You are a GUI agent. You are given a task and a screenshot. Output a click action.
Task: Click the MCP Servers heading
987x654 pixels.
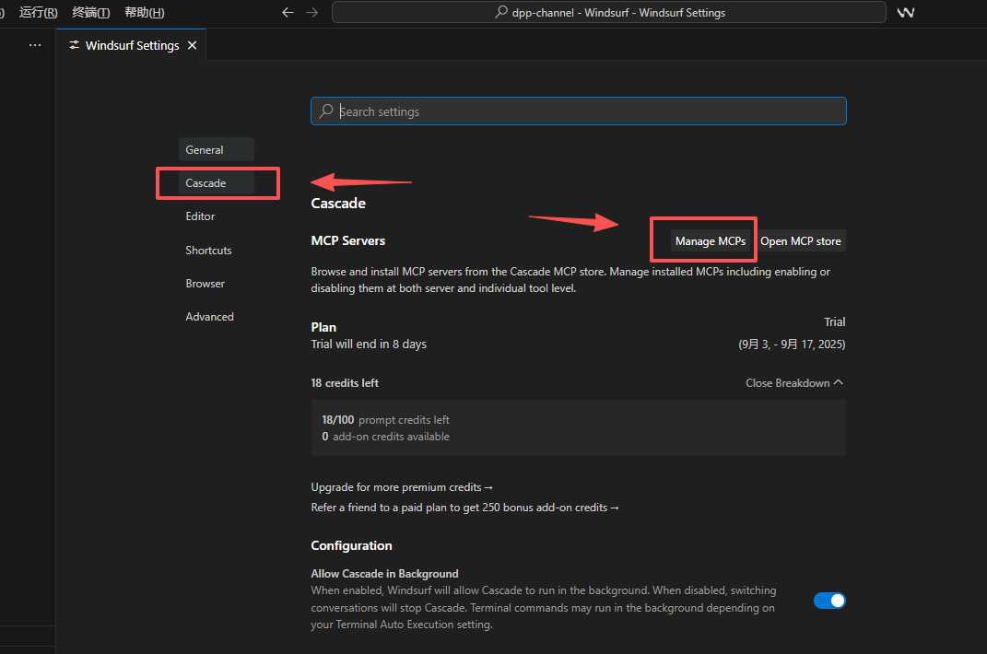[348, 240]
